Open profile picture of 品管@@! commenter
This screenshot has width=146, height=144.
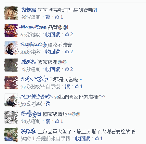click(11, 31)
